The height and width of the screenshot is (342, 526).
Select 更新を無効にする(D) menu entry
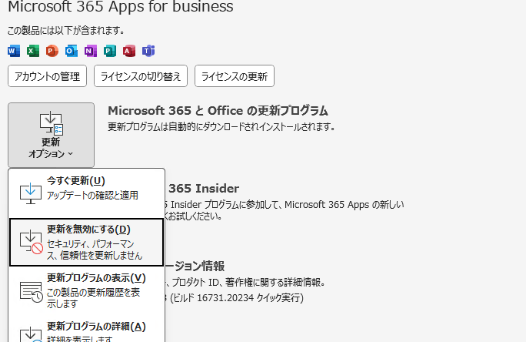87,242
